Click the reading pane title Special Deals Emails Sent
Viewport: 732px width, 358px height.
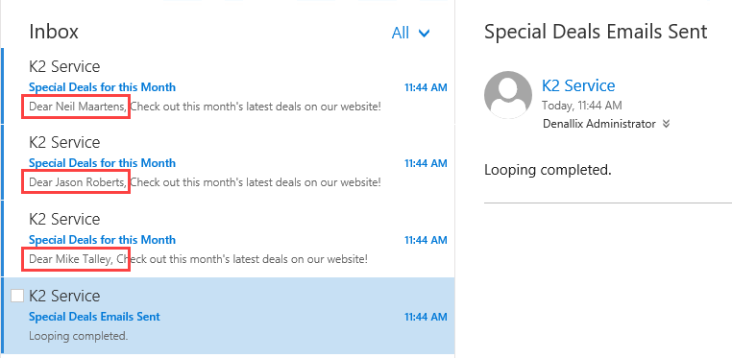(596, 32)
